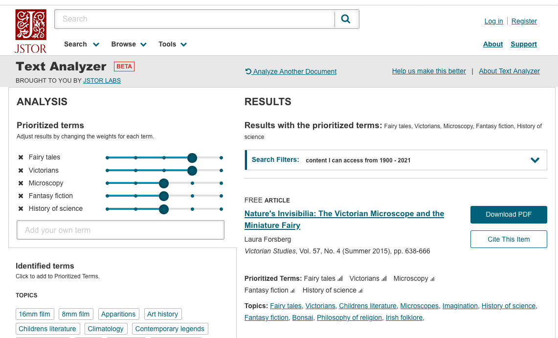Screen dimensions: 558x338
Task: Remove the Microscopy prioritized term
Action: (21, 183)
